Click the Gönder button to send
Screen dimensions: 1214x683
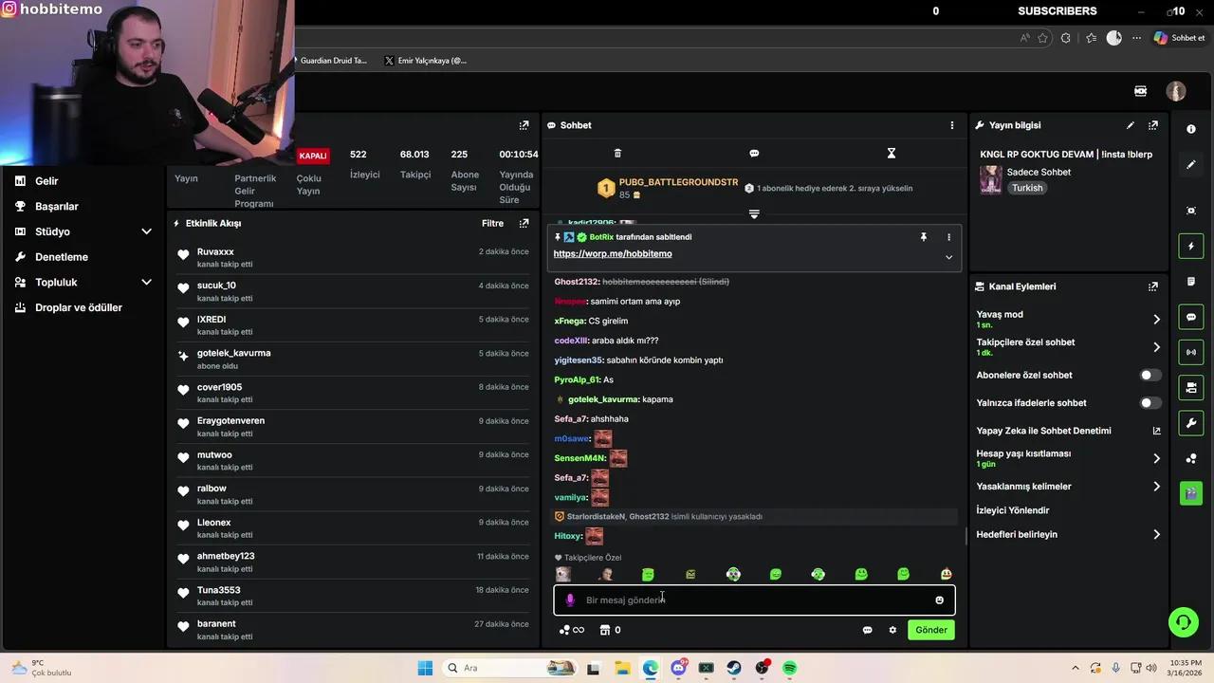pyautogui.click(x=930, y=630)
